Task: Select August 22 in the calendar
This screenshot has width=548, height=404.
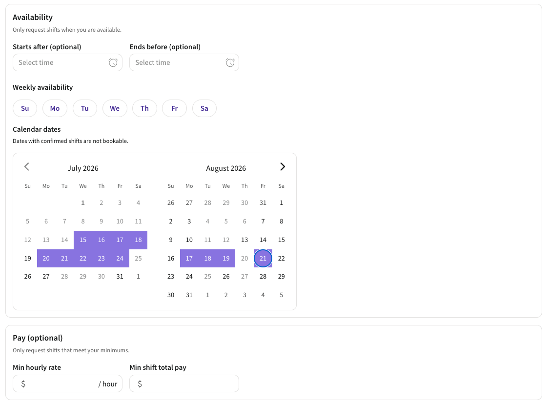Action: point(282,258)
